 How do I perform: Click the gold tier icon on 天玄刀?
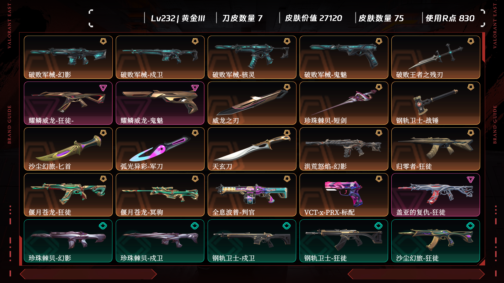coord(287,133)
